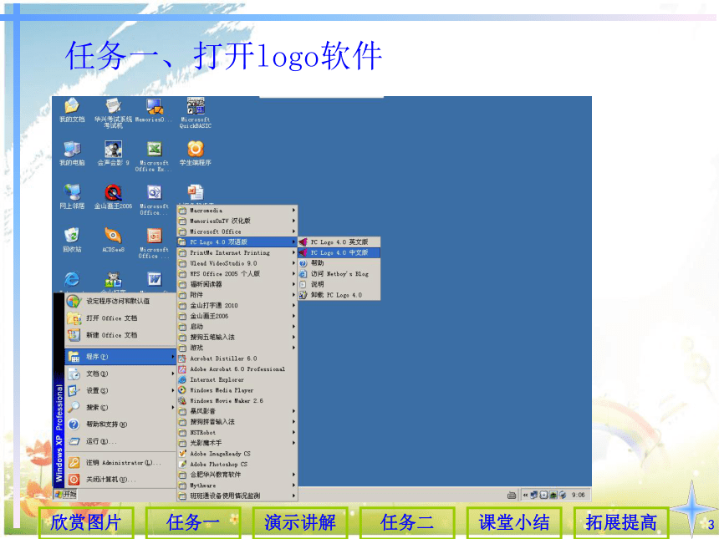Open the 演示讲解 navigation button
This screenshot has width=719, height=539.
click(300, 522)
